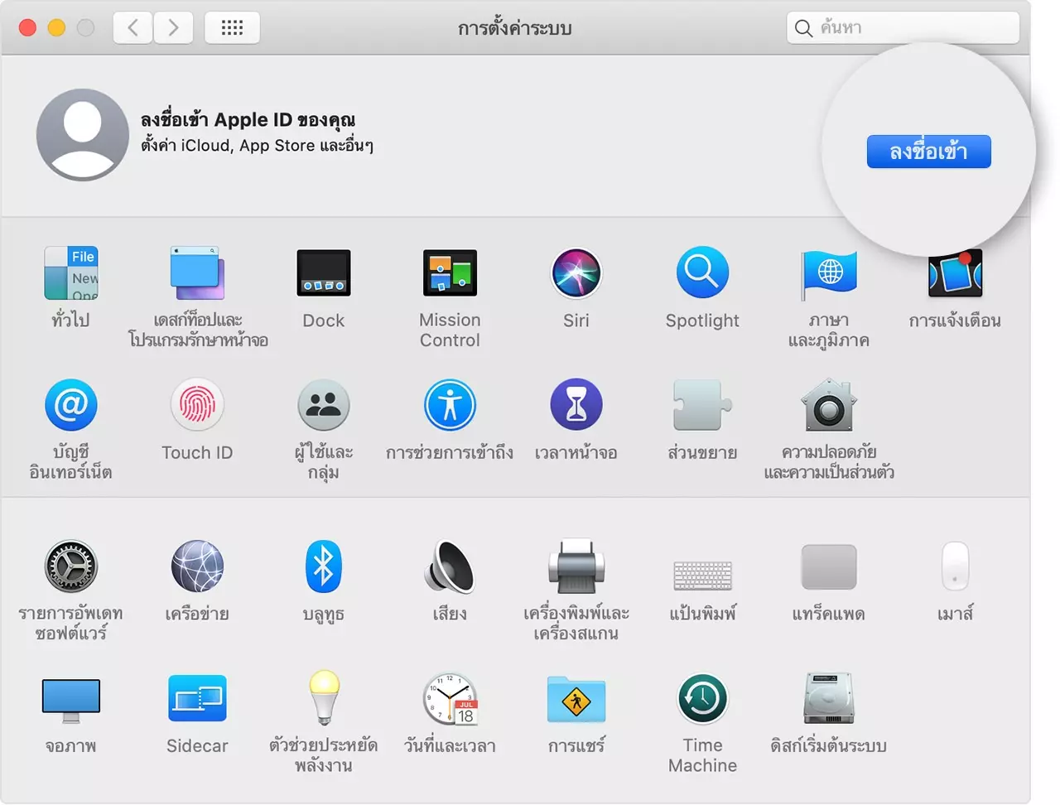Screen dimensions: 1060x805
Task: Click the blue Sign In (ลงชื่อเข้า) button
Action: tap(928, 152)
